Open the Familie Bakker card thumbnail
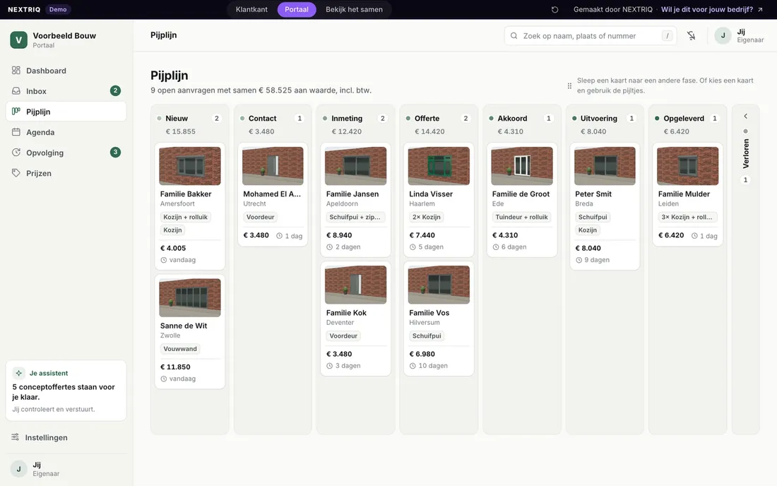Image resolution: width=777 pixels, height=486 pixels. pyautogui.click(x=190, y=166)
